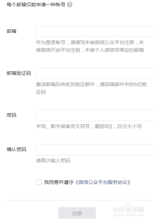Focus the 确认密码 input field

(95, 150)
